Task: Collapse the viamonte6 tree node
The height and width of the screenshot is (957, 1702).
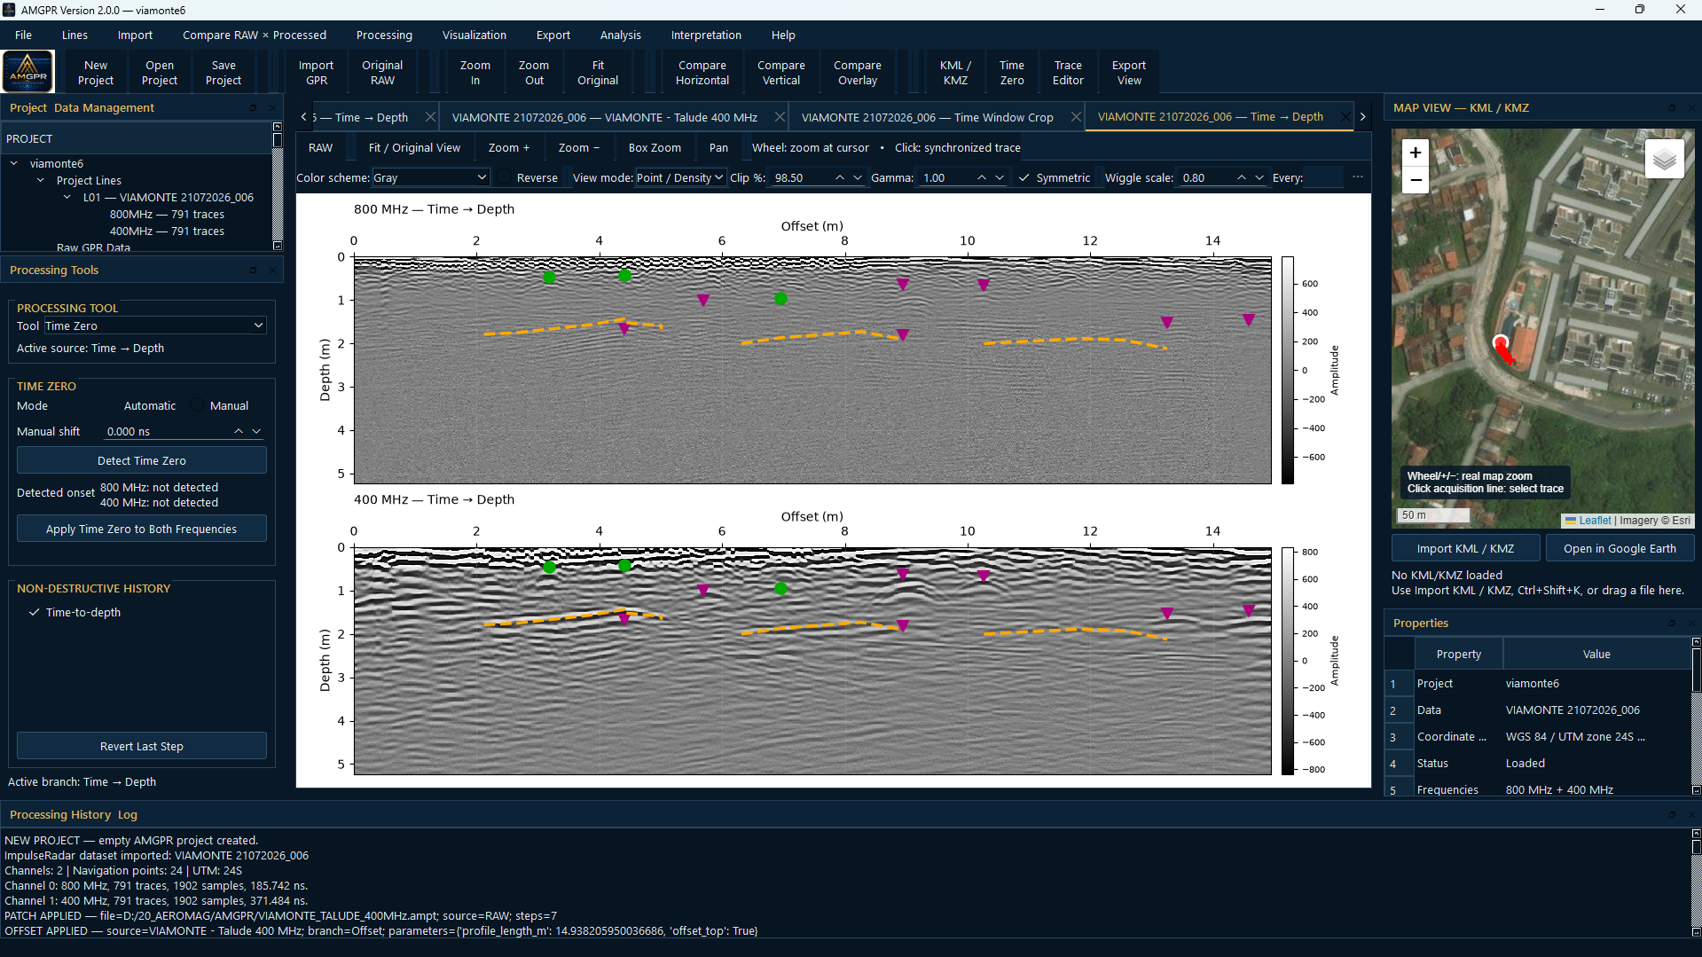Action: click(14, 163)
